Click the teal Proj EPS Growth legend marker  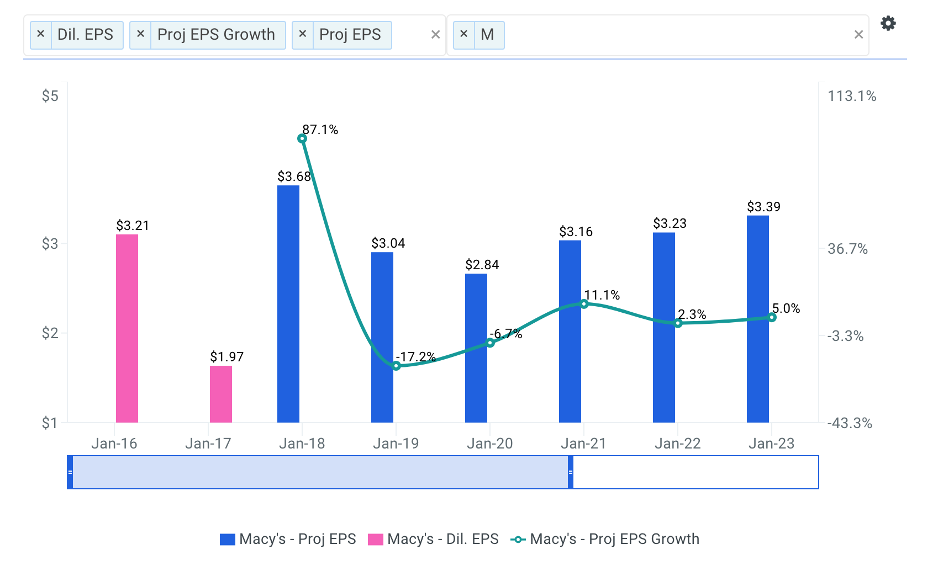[518, 540]
